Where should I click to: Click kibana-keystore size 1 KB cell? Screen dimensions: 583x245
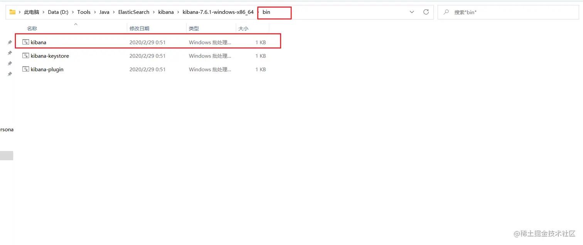261,56
